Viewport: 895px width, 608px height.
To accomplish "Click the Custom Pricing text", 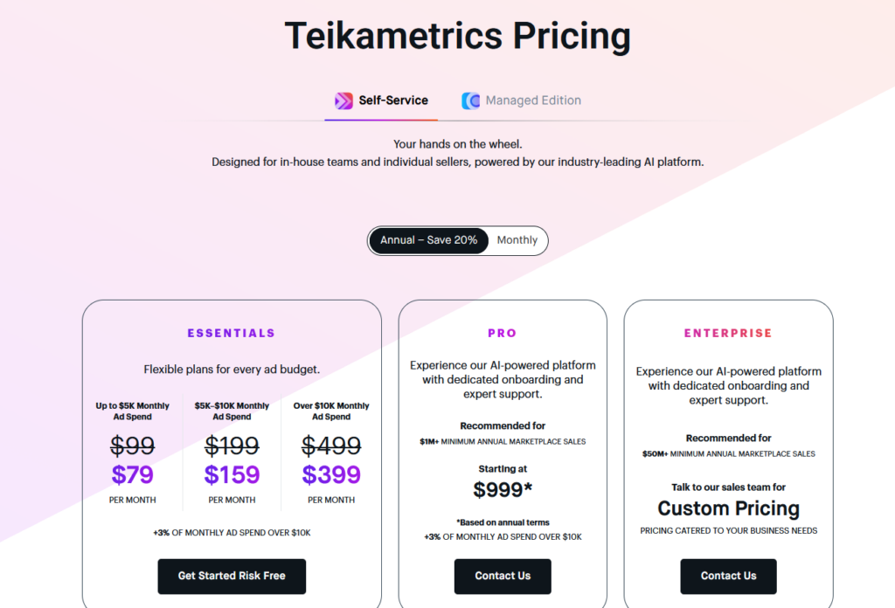I will [728, 508].
